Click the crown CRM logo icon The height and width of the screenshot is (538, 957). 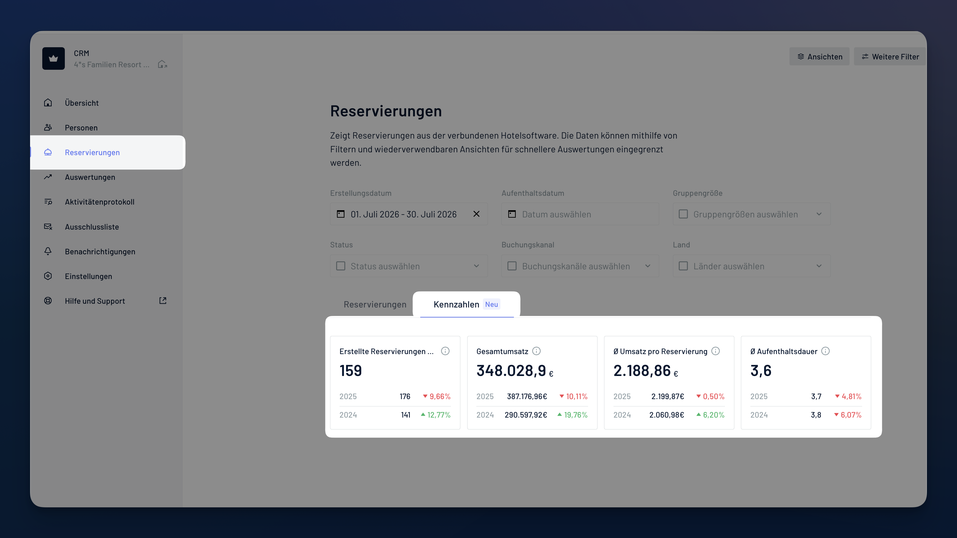click(x=54, y=58)
